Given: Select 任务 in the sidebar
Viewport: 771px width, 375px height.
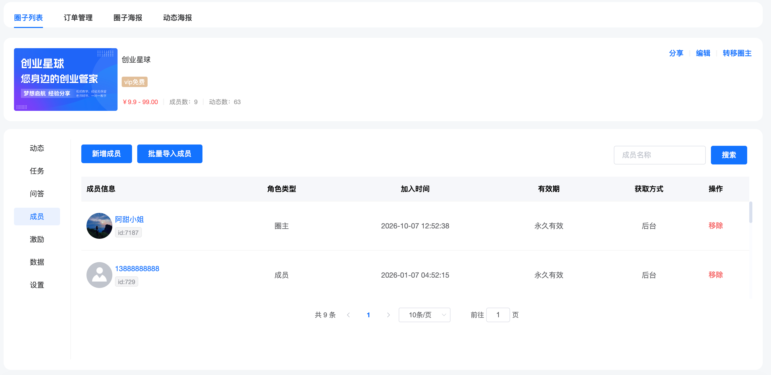Looking at the screenshot, I should coord(37,171).
